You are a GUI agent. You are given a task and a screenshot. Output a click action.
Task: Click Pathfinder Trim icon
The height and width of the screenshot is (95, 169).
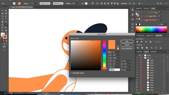(x=142, y=48)
